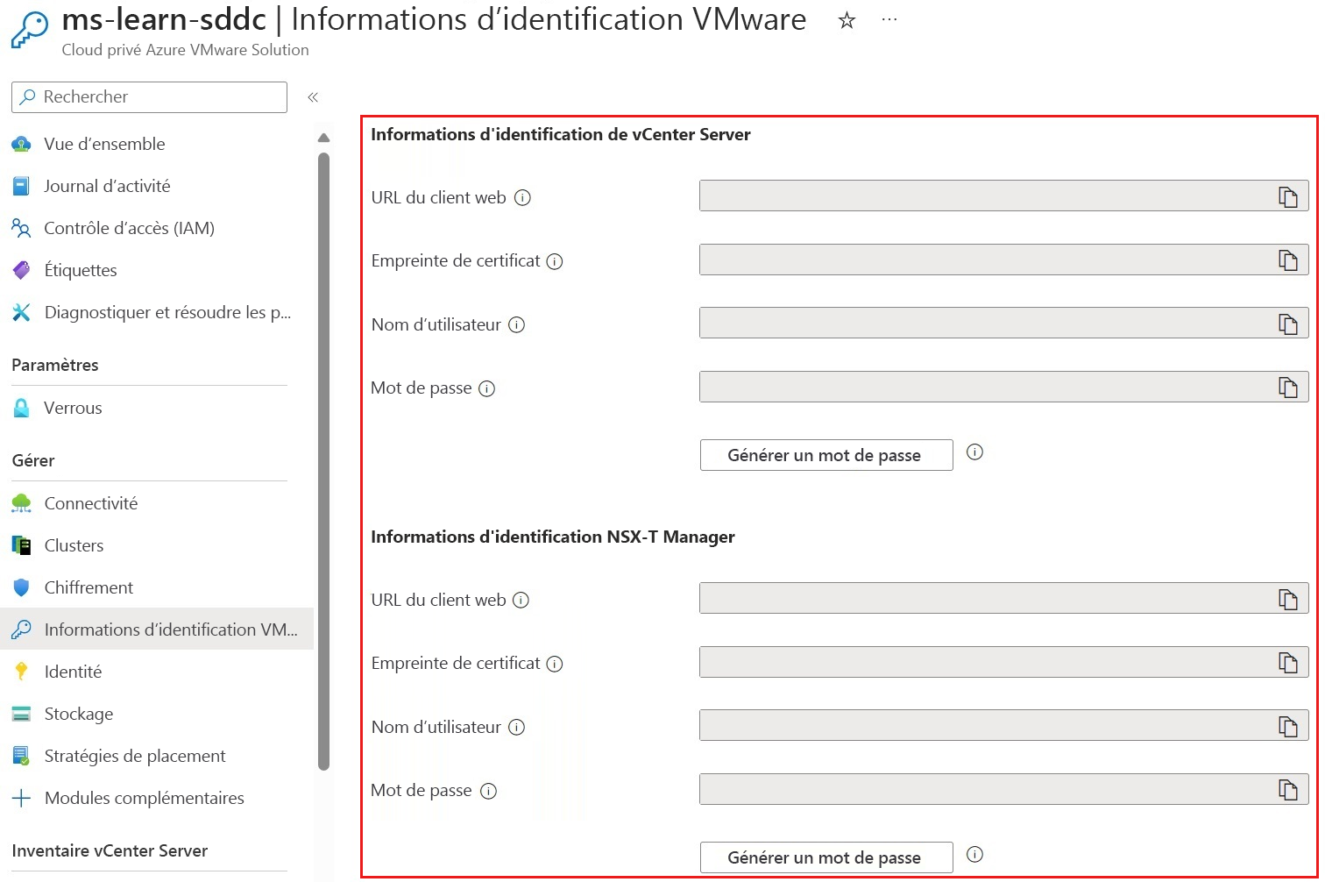Collapse the sidebar with the double chevron
The image size is (1325, 882).
[313, 97]
